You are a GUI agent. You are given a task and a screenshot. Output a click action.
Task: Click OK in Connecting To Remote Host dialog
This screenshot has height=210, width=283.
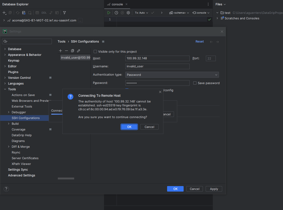click(x=129, y=127)
